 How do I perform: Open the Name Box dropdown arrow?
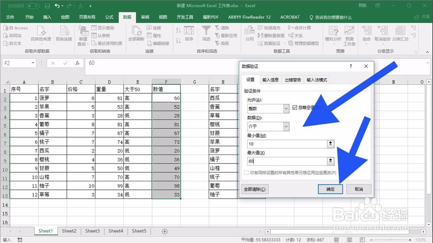[x=33, y=63]
